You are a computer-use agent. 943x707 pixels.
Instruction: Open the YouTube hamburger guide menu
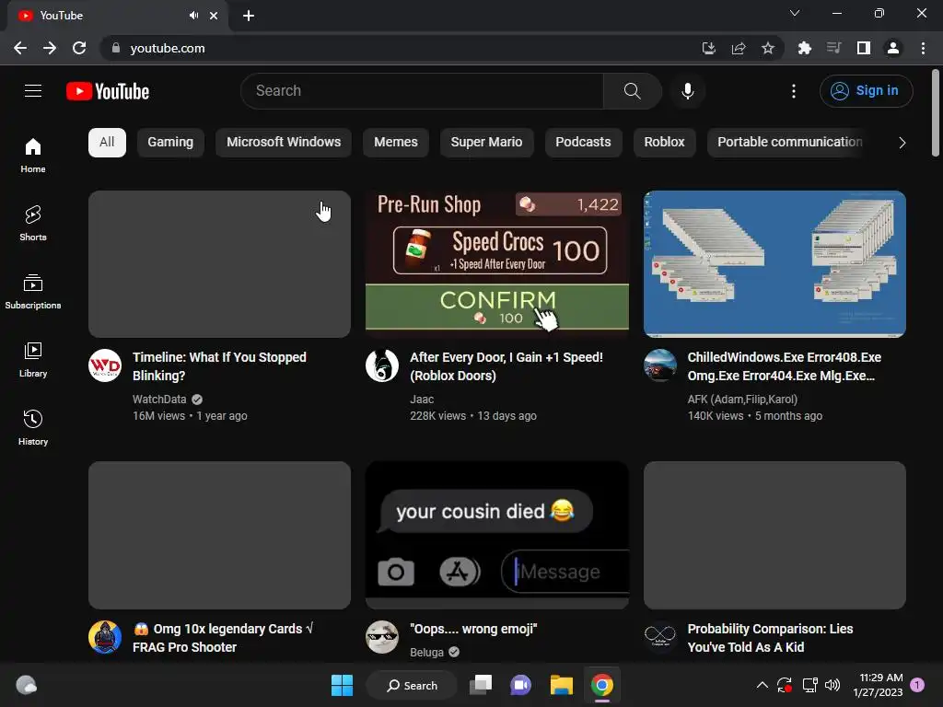pyautogui.click(x=33, y=91)
